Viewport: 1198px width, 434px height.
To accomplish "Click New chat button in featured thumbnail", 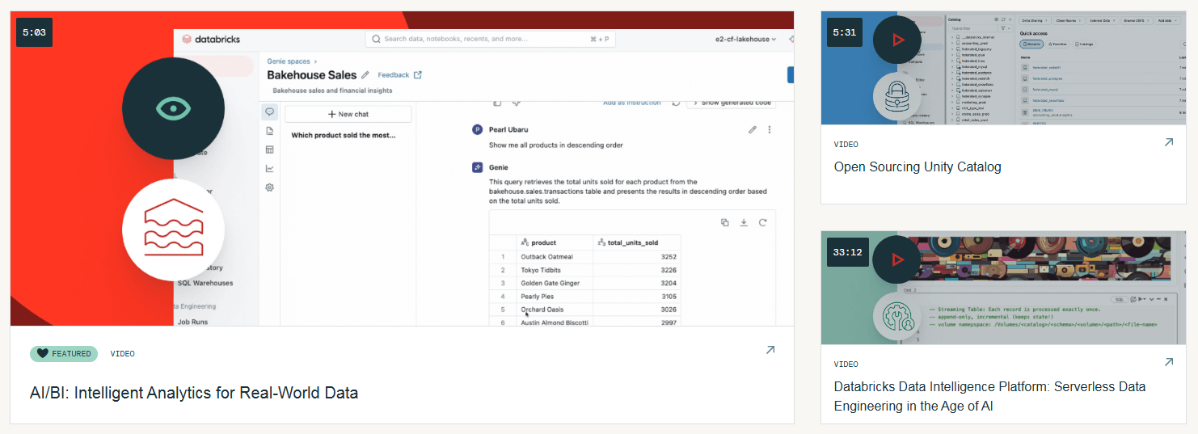I will (348, 114).
